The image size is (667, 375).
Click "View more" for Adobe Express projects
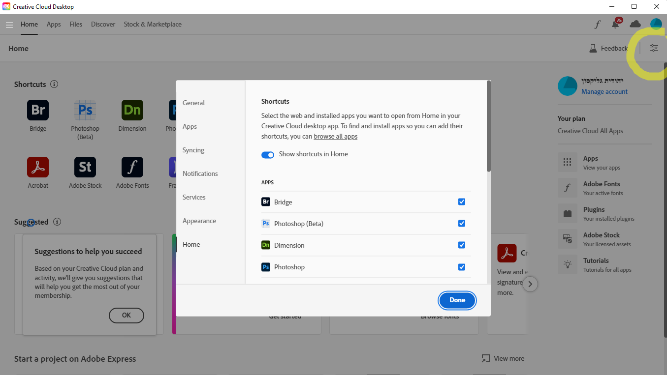[503, 358]
